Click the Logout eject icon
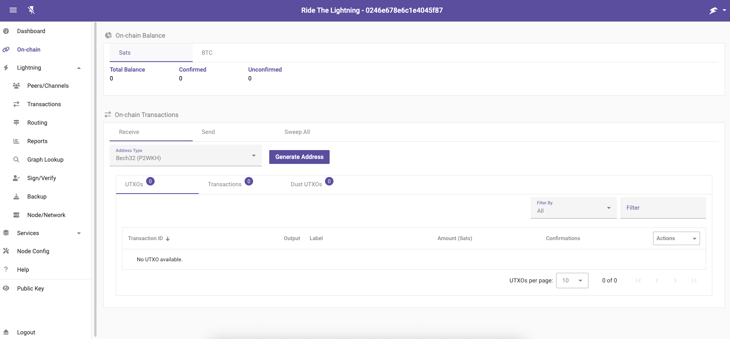This screenshot has width=730, height=339. 6,332
